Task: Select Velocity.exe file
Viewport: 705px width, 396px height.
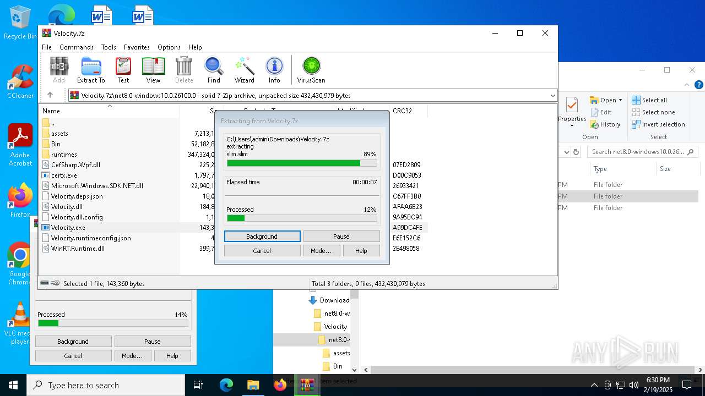Action: 68,227
